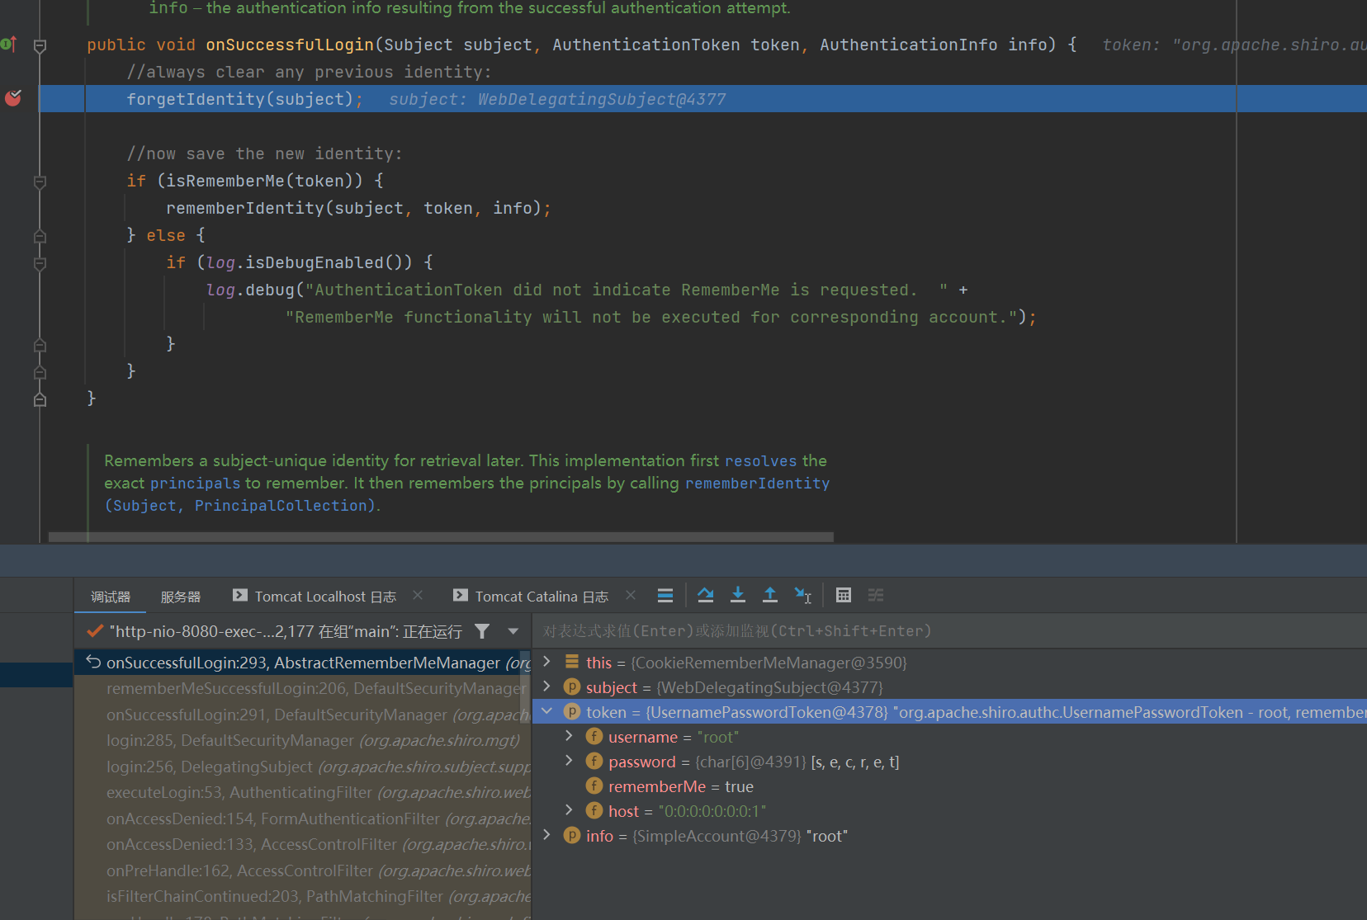Click the password field icon

click(x=594, y=762)
